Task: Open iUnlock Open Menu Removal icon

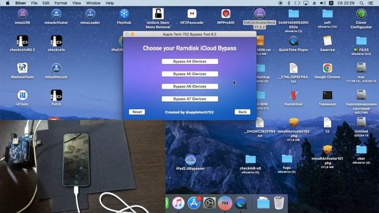Action: [x=158, y=14]
